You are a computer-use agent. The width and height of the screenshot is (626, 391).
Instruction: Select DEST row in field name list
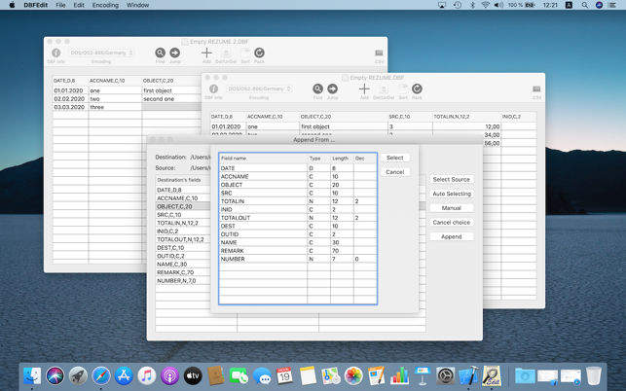298,226
